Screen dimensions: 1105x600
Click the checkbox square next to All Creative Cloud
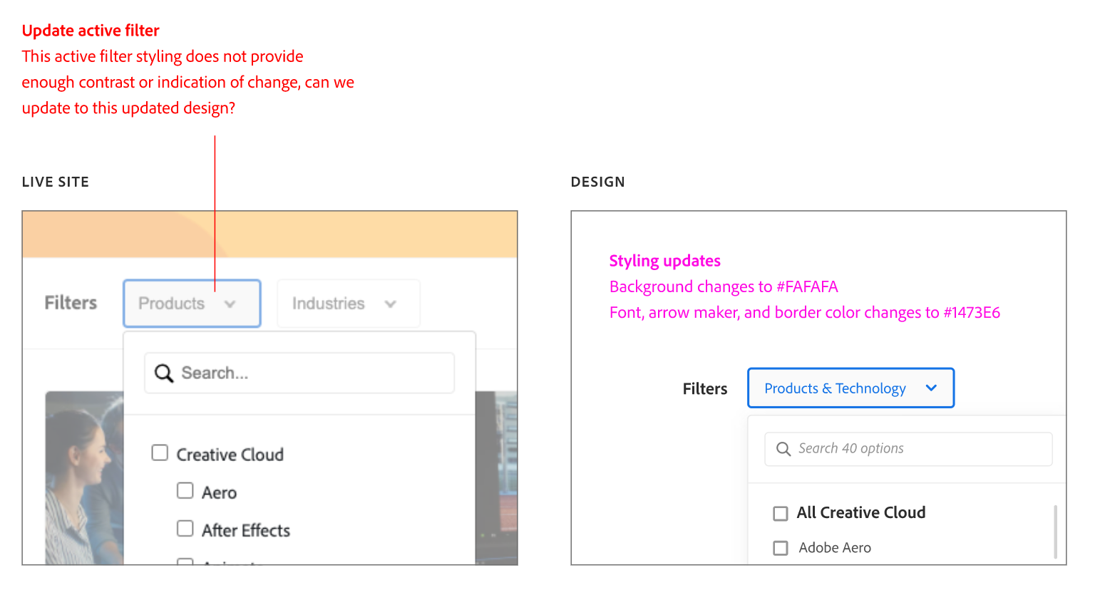point(780,513)
